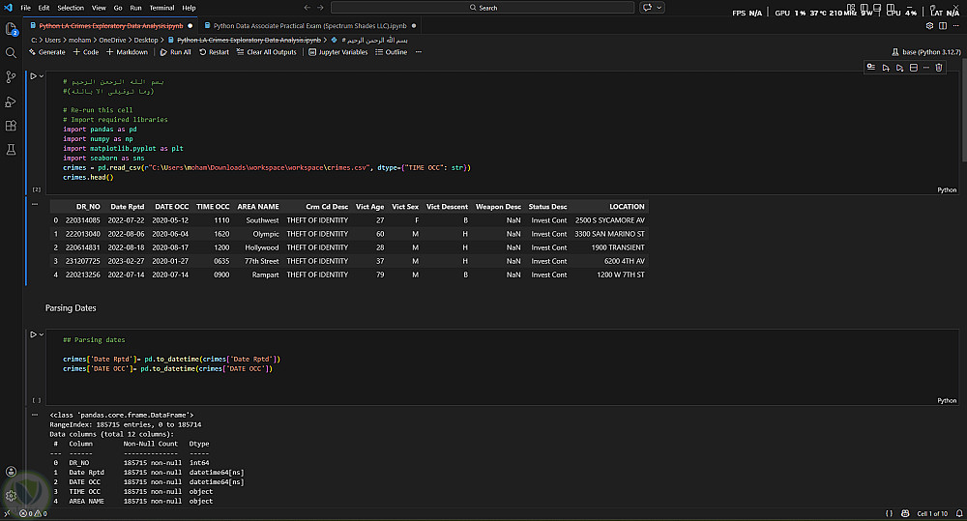Open the Search view in activity bar
Screen dimensions: 967x521
pyautogui.click(x=12, y=53)
